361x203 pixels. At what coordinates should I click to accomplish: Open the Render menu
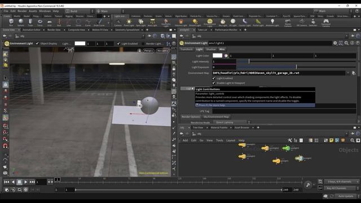(x=22, y=11)
